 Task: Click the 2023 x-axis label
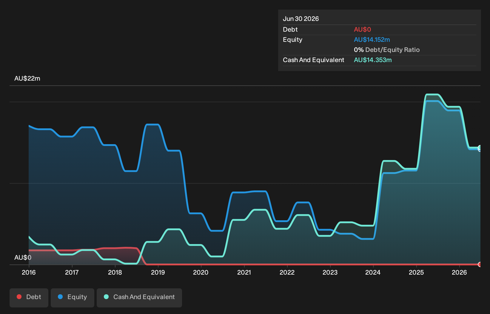pyautogui.click(x=330, y=272)
